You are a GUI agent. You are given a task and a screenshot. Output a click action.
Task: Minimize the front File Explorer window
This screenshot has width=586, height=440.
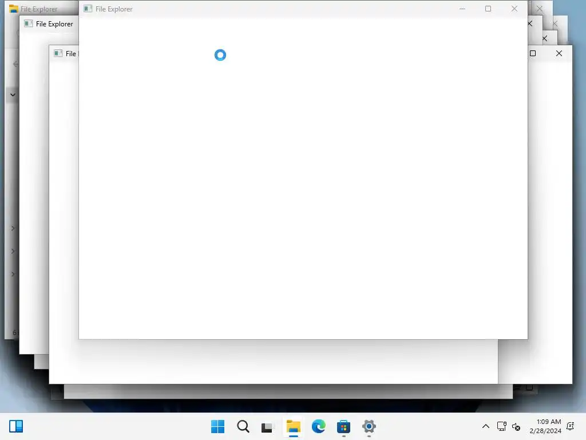[462, 9]
